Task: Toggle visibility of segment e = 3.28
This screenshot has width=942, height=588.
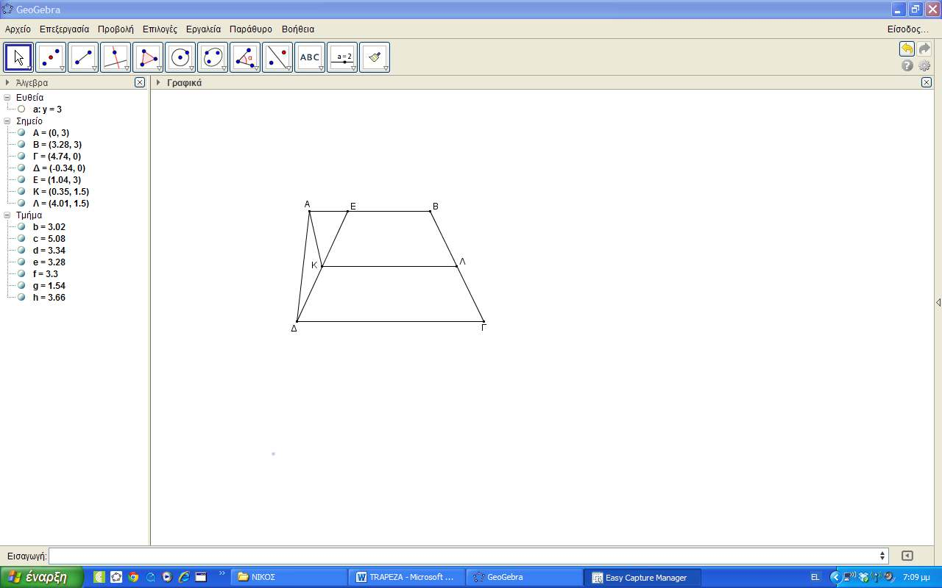Action: (21, 262)
